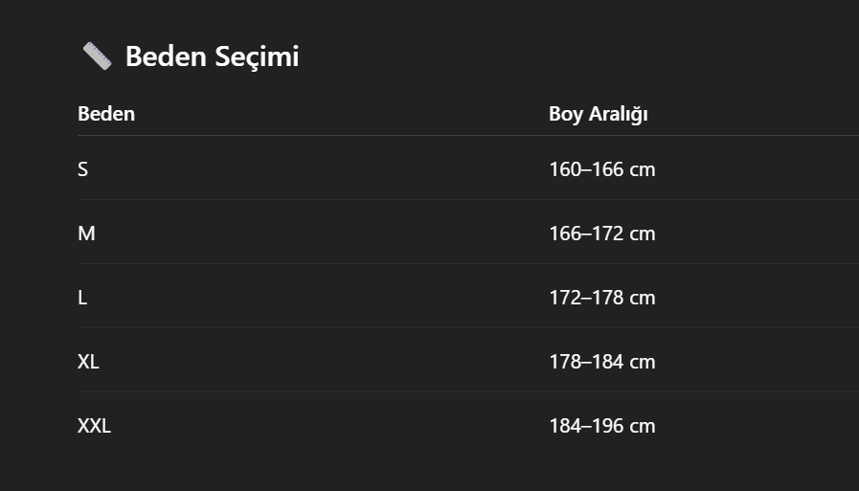This screenshot has height=491, width=859.
Task: Select the Boy Aralığı column header
Action: 599,114
